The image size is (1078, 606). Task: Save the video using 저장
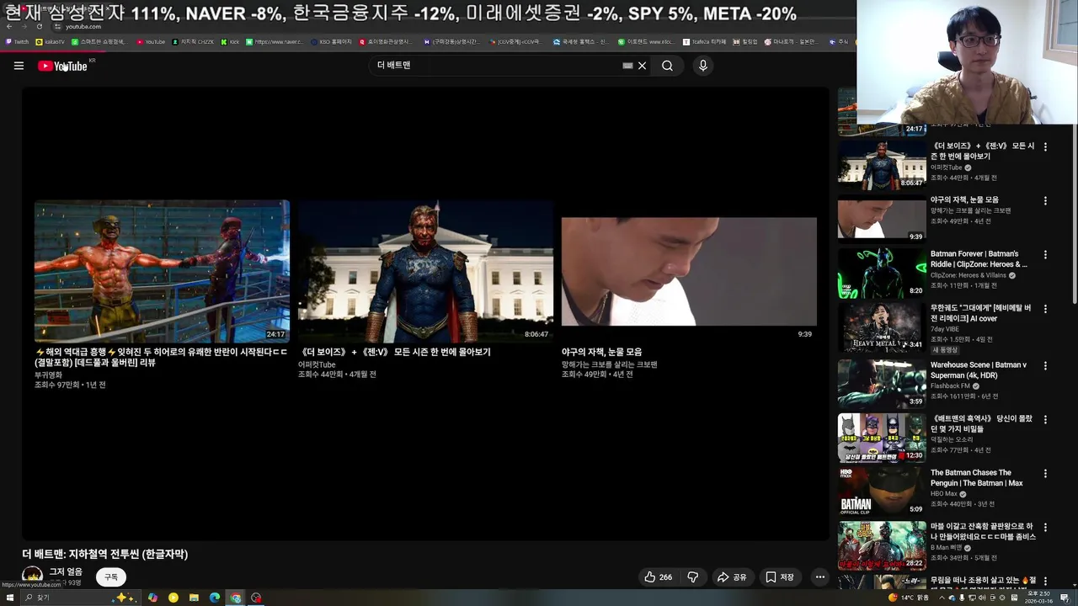[x=779, y=577]
